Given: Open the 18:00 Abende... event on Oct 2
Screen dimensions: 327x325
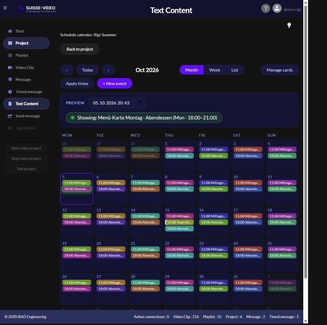Looking at the screenshot, I should coord(213,156).
